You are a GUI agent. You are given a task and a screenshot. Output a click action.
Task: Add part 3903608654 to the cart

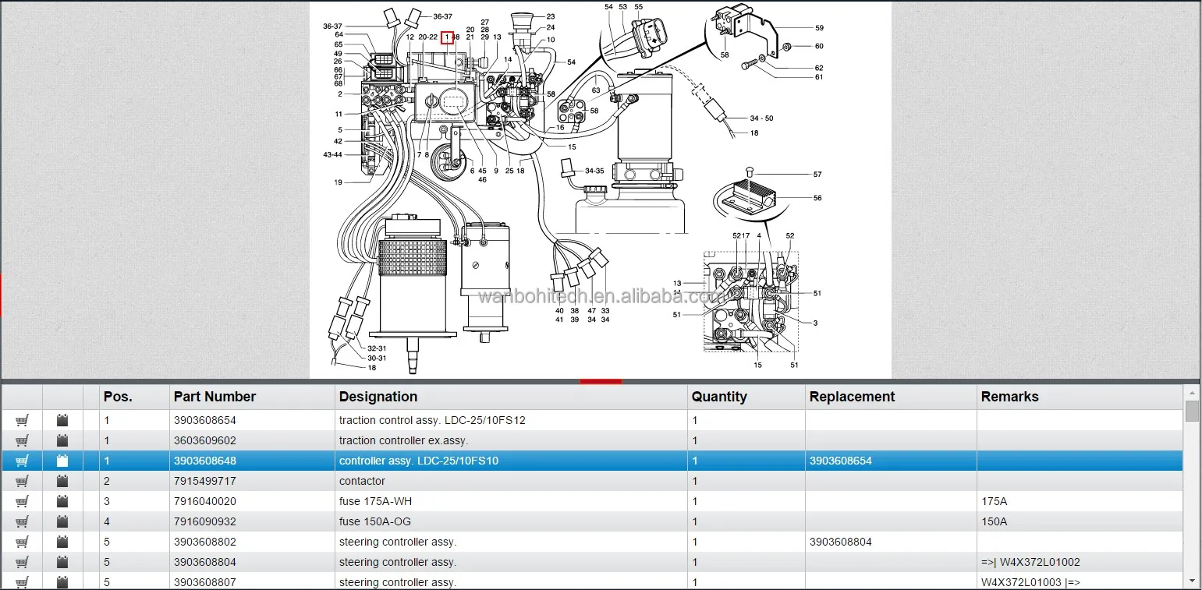(x=22, y=420)
